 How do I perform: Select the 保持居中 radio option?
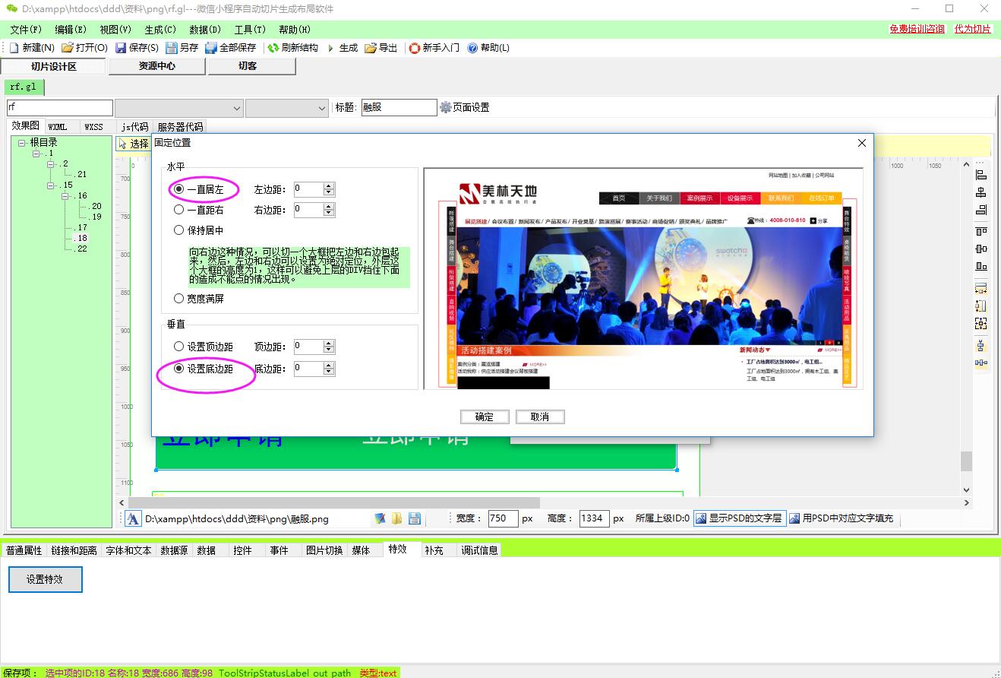click(198, 230)
